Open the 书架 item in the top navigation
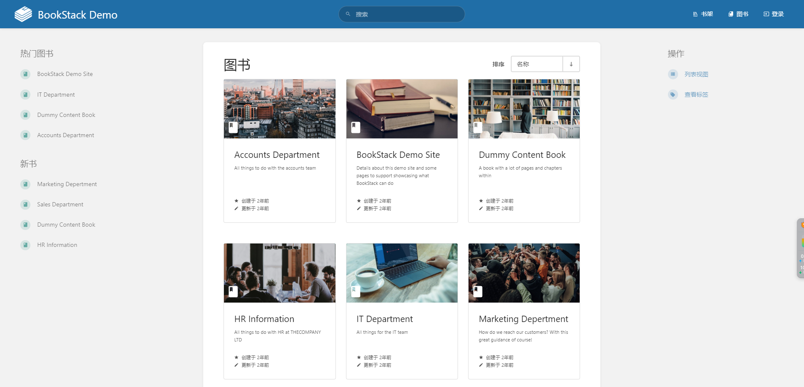 (x=702, y=14)
